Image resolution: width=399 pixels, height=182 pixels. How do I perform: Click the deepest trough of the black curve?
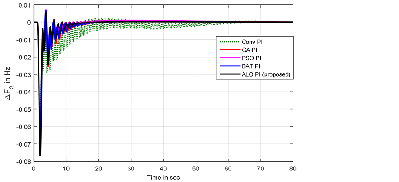click(x=40, y=155)
